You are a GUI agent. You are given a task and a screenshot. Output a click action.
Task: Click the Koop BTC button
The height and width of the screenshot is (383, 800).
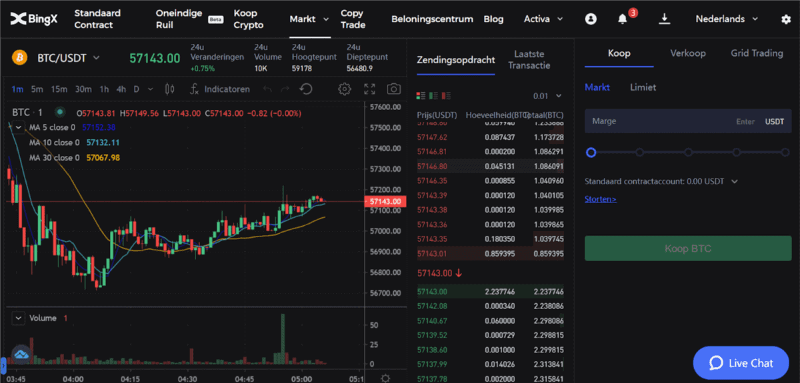point(688,248)
